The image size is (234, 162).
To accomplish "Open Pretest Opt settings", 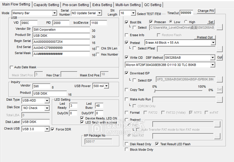I will (x=205, y=37).
